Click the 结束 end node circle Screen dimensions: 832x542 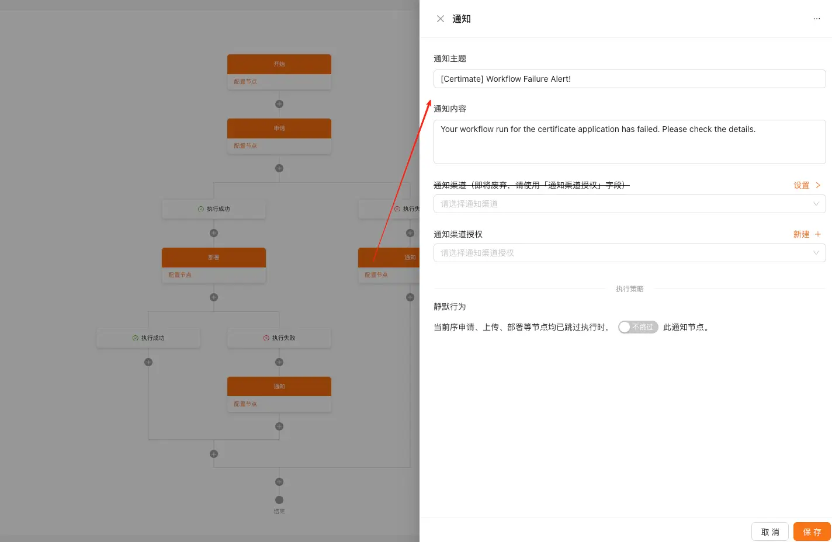(x=279, y=500)
